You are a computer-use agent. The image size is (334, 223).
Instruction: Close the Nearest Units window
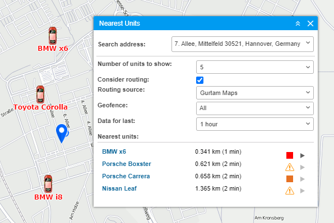point(310,23)
